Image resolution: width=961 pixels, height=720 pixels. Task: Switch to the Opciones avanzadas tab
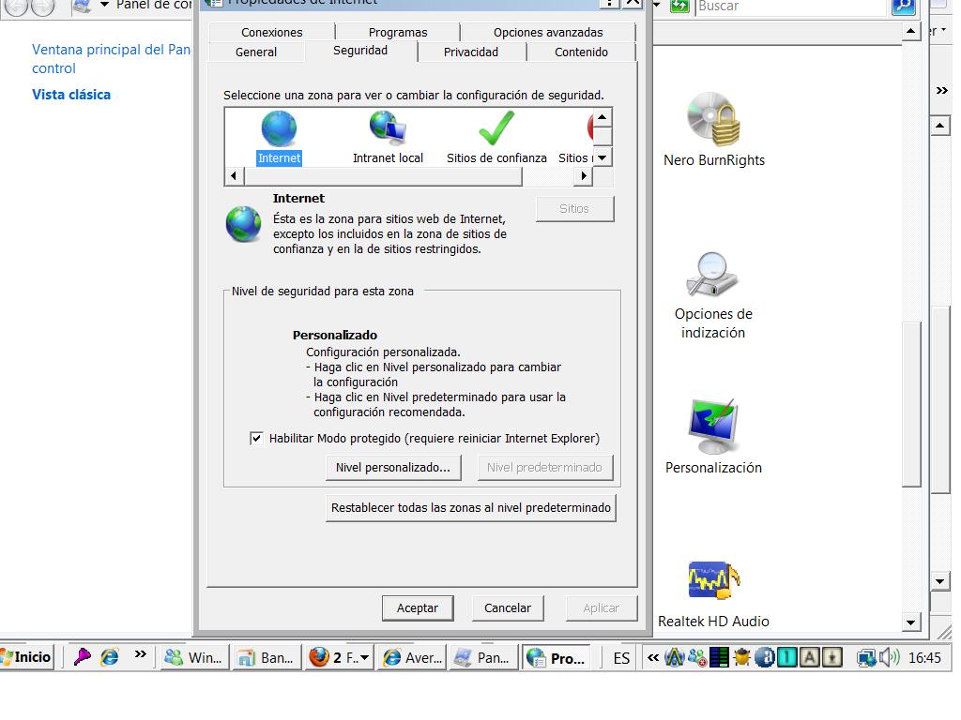point(548,32)
